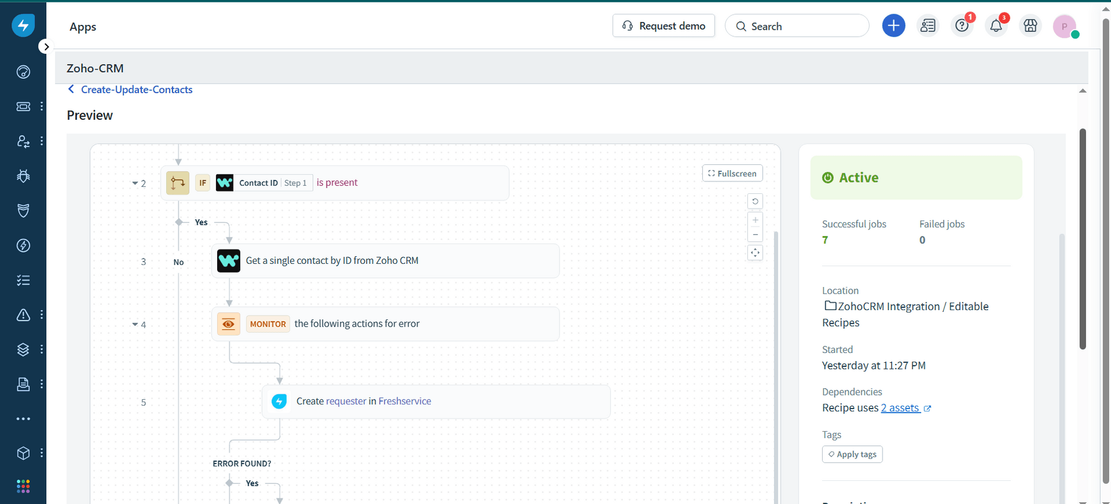Fit recipe to canvas center icon
This screenshot has height=504, width=1111.
coord(755,253)
